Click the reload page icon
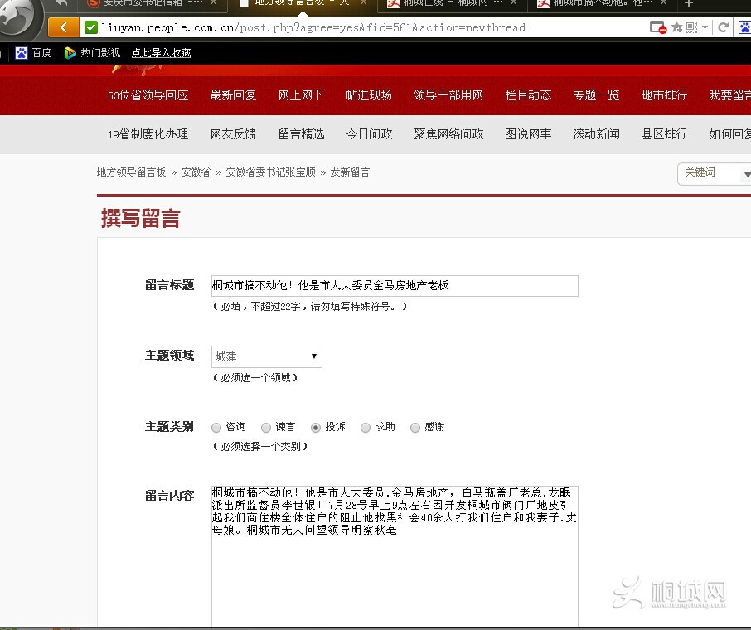Screen dimensions: 751x630 pyautogui.click(x=723, y=27)
